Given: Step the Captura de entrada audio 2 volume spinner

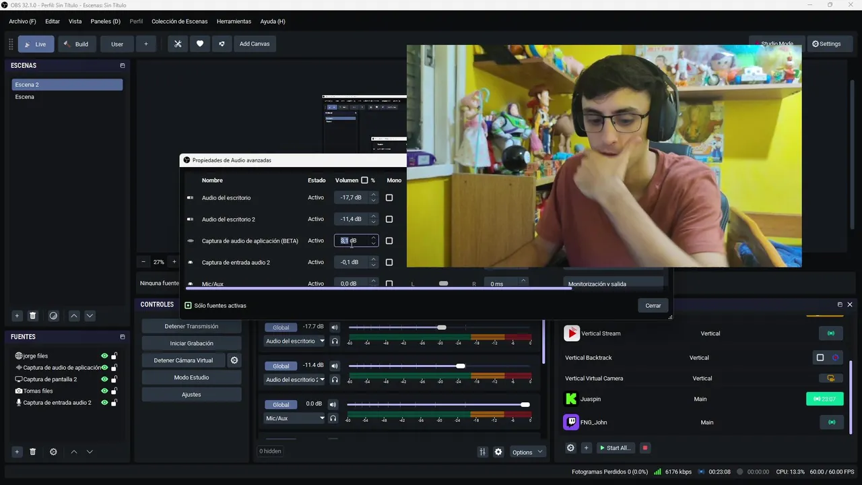Looking at the screenshot, I should coord(374,262).
